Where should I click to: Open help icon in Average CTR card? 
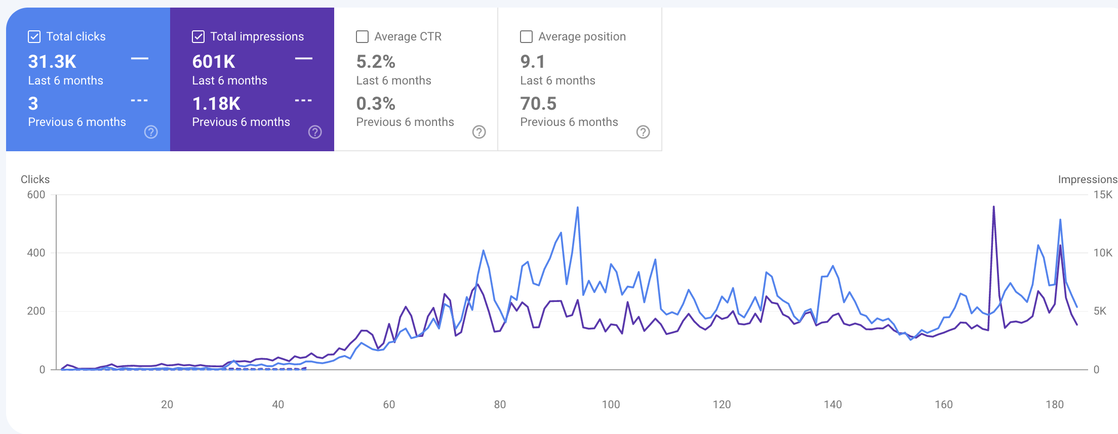click(479, 132)
